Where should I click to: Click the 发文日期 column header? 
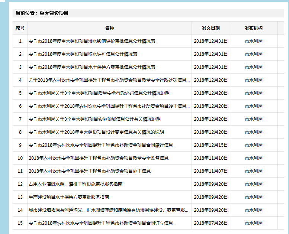(211, 28)
